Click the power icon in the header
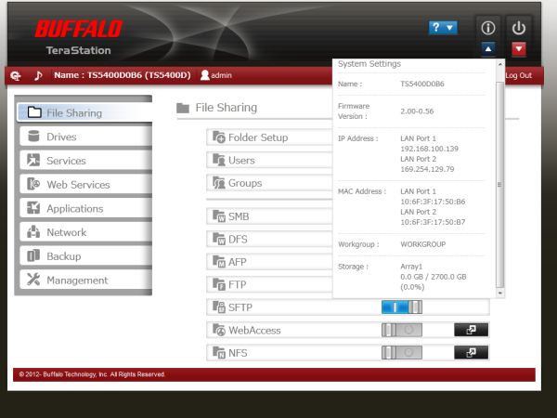557x418 pixels. [520, 27]
